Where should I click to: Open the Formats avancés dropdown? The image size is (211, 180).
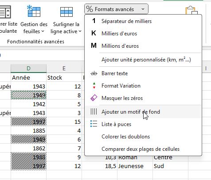116,9
